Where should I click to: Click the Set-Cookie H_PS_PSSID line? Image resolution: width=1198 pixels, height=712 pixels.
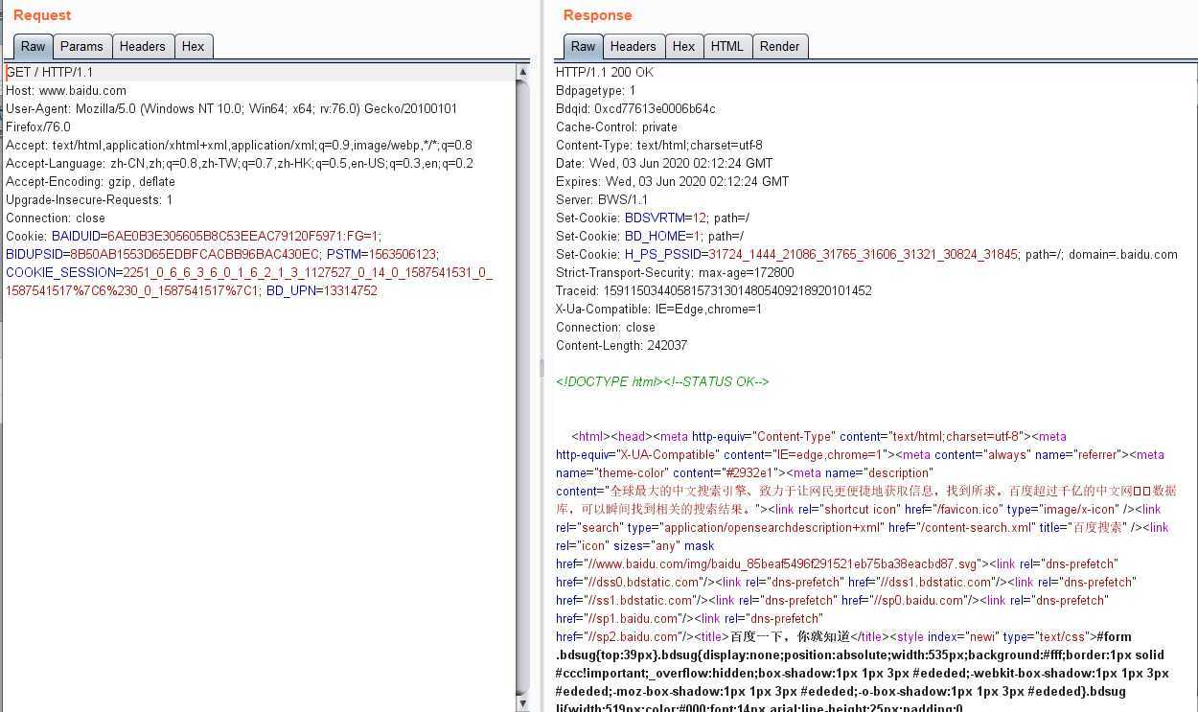tap(866, 254)
